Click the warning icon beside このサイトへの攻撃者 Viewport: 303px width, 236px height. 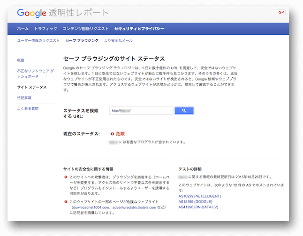(66, 177)
